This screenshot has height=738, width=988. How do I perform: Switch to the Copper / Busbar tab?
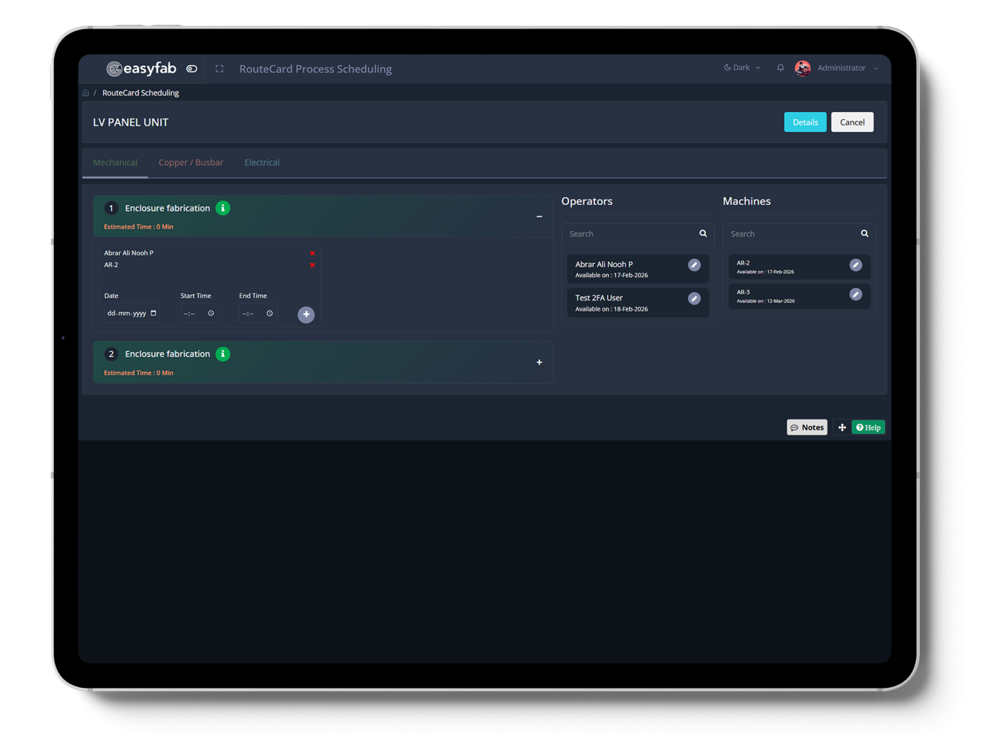click(x=190, y=162)
